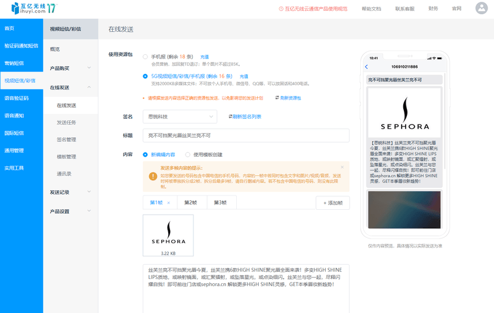Close the 第1帧 tab with x

coord(169,203)
